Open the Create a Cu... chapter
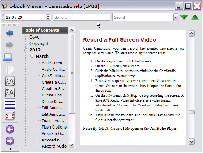 [x=54, y=82]
